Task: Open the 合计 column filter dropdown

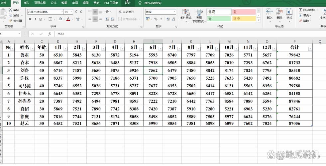Action: point(310,48)
